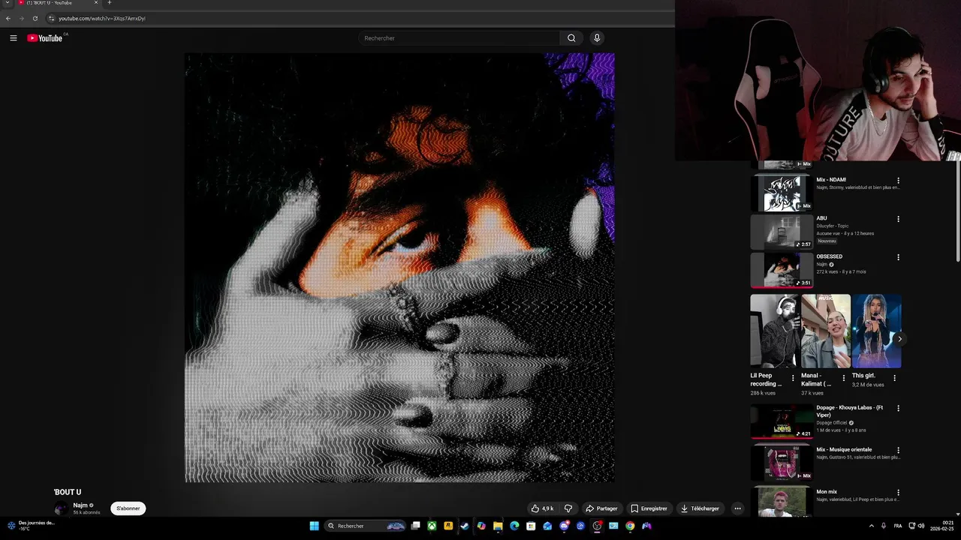Show next shorts with right arrow

(899, 339)
